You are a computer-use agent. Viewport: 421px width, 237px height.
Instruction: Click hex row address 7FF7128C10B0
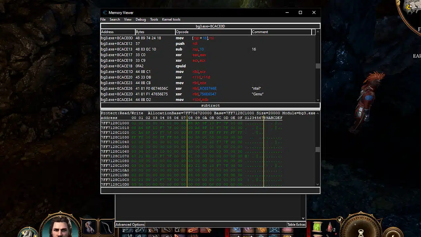click(115, 175)
